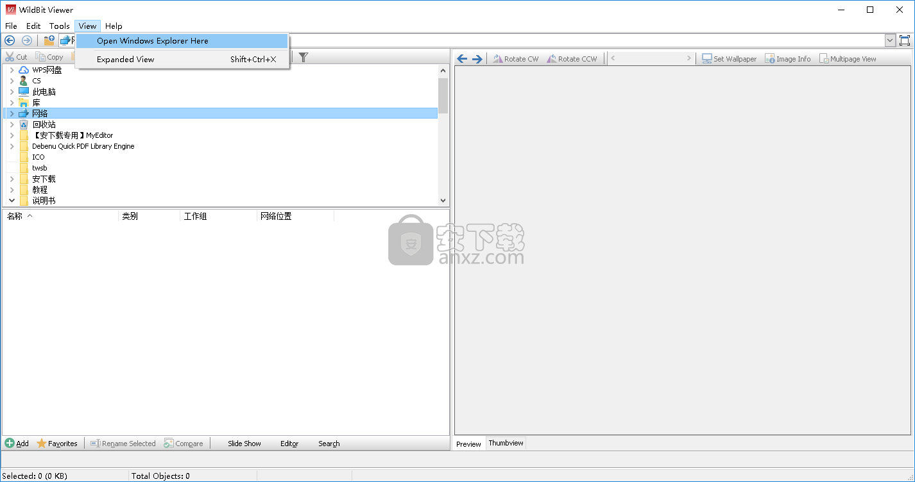This screenshot has height=482, width=915.
Task: Switch to the Preview tab
Action: tap(469, 444)
